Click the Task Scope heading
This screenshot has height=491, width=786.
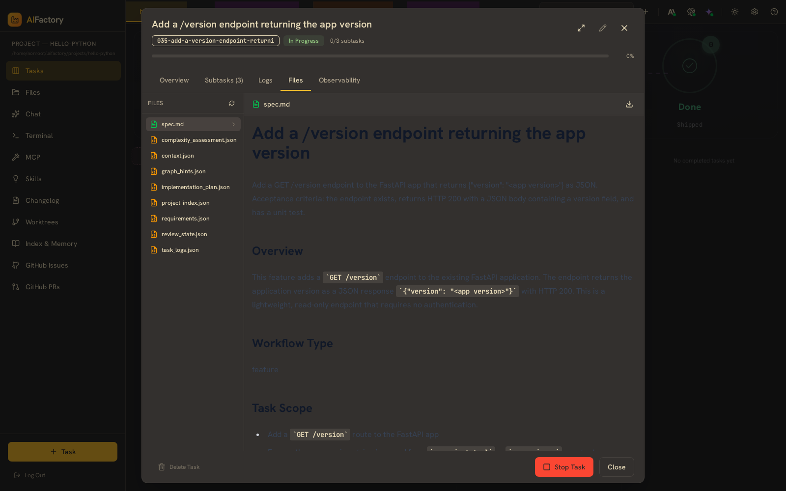[x=282, y=408]
